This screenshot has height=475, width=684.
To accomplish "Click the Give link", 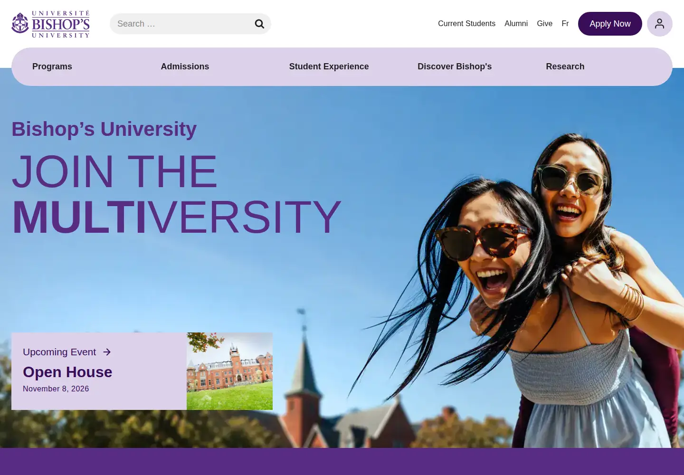I will [x=544, y=24].
